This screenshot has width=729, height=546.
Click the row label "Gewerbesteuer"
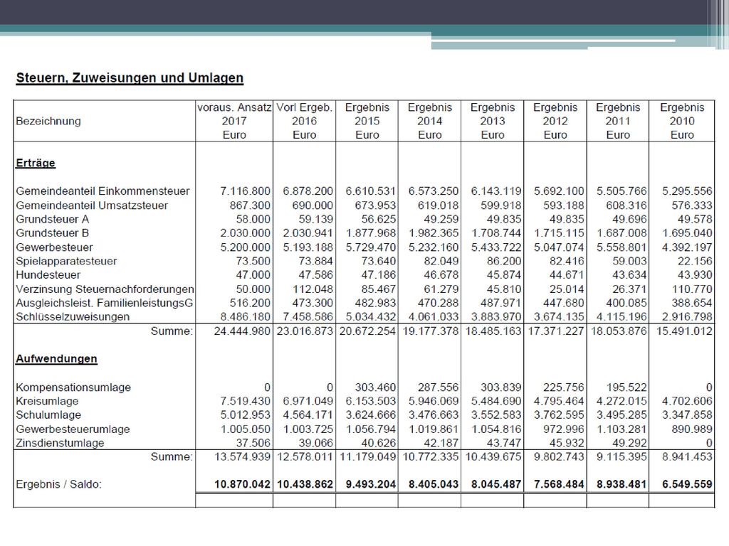pos(54,247)
